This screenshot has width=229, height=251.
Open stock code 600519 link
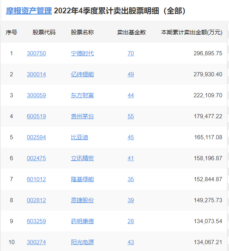[36, 116]
